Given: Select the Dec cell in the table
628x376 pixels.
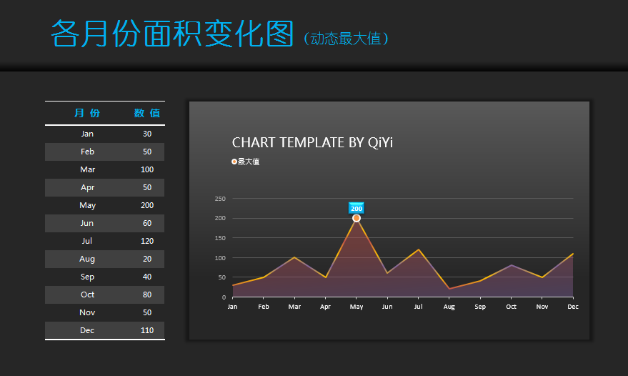Looking at the screenshot, I should (x=87, y=330).
